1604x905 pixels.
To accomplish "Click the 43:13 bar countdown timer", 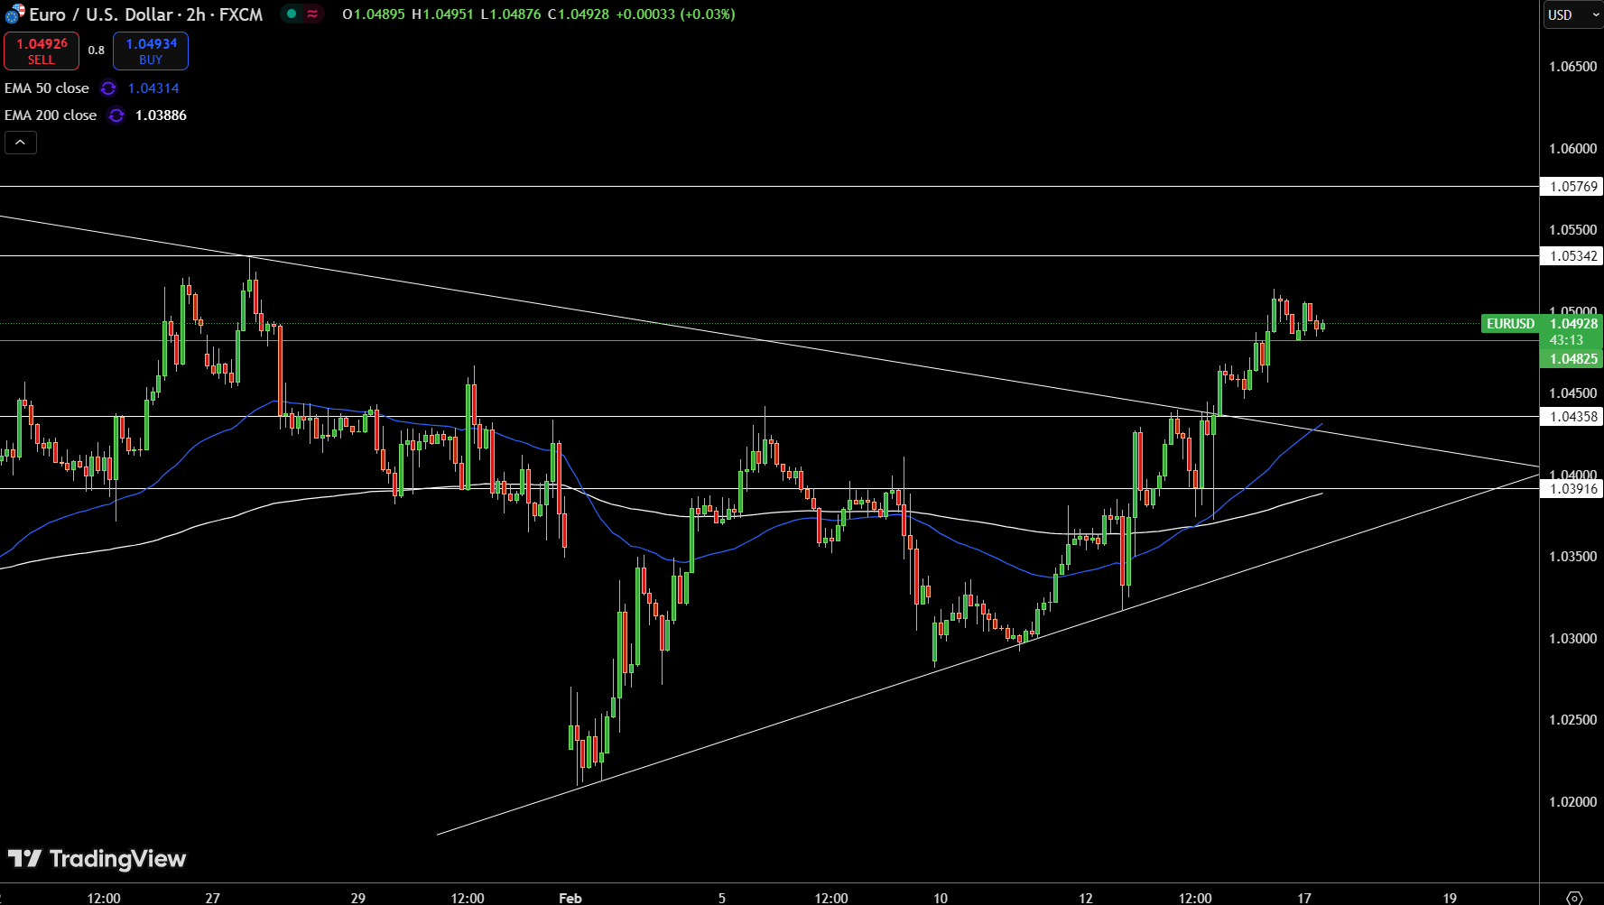I will (1566, 340).
